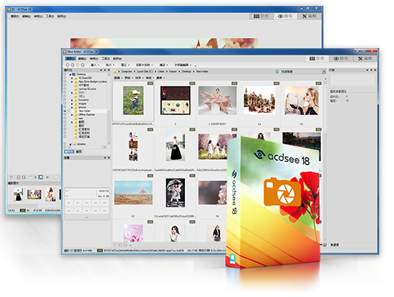Image resolution: width=394 pixels, height=297 pixels.
Task: Open the 匯入 (Import) toolbar dropdown
Action: (94, 65)
